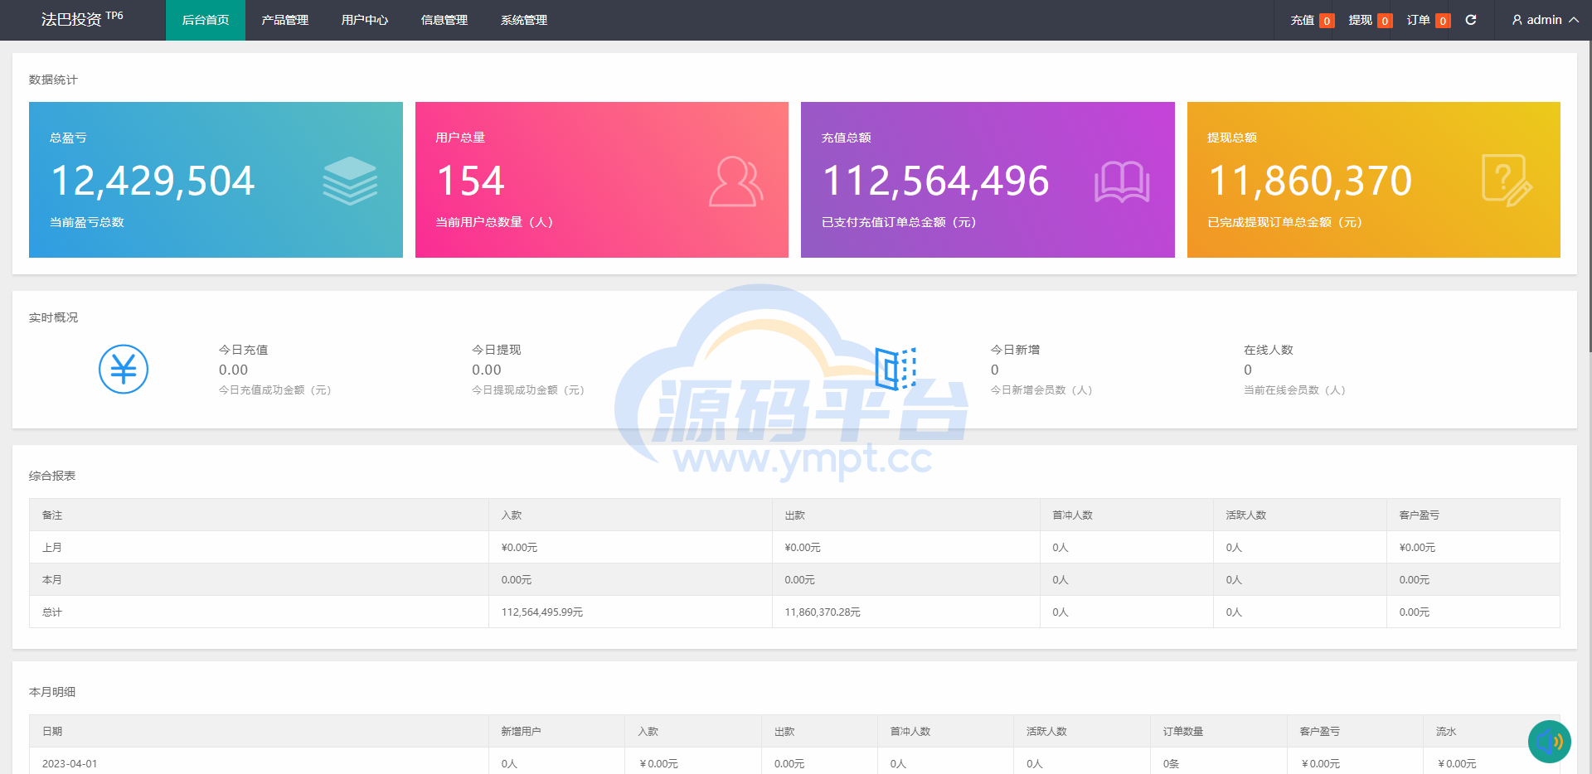The width and height of the screenshot is (1592, 774).
Task: Click the page vertical scrollbar
Action: click(1589, 196)
